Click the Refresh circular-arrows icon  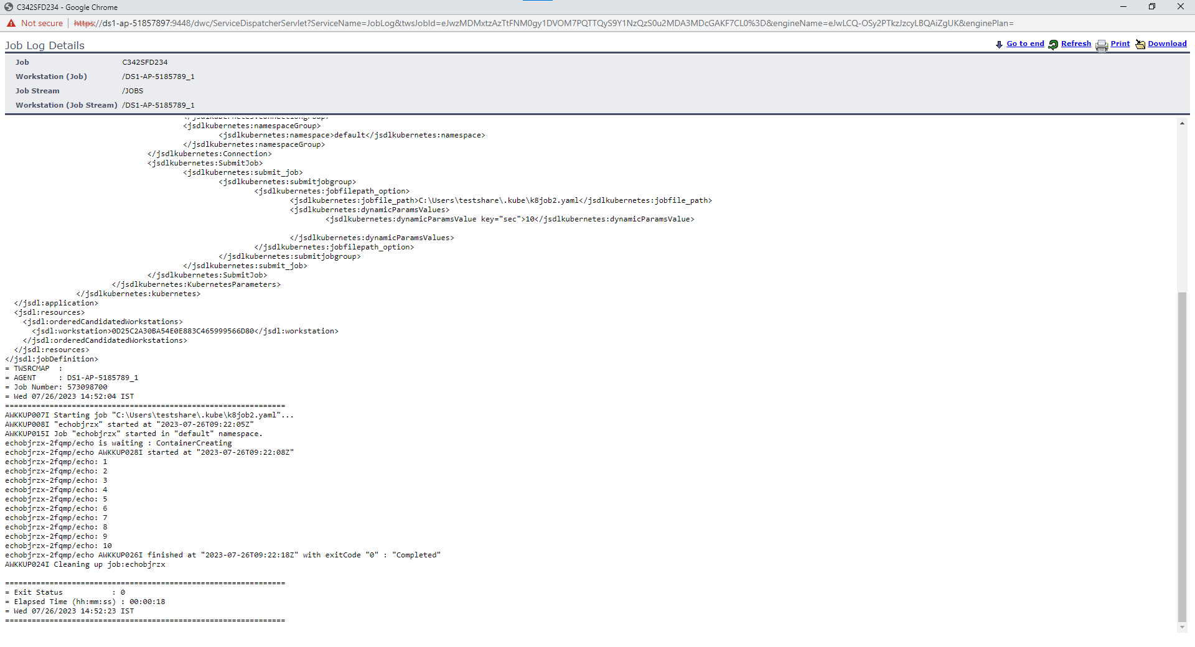tap(1054, 44)
